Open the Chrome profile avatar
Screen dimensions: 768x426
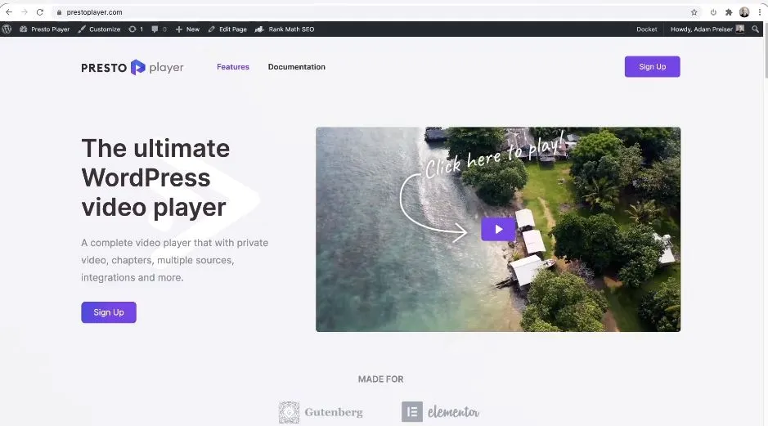(x=744, y=12)
